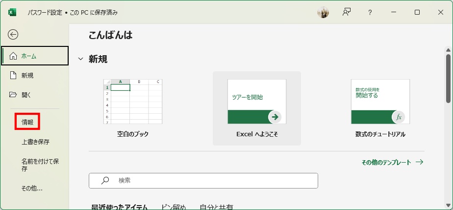Click the green arrow on ツアーを開始 tile

(275, 117)
